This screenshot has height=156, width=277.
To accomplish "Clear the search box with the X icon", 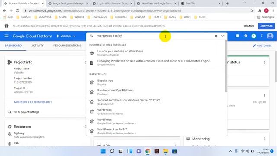I will tap(216, 36).
